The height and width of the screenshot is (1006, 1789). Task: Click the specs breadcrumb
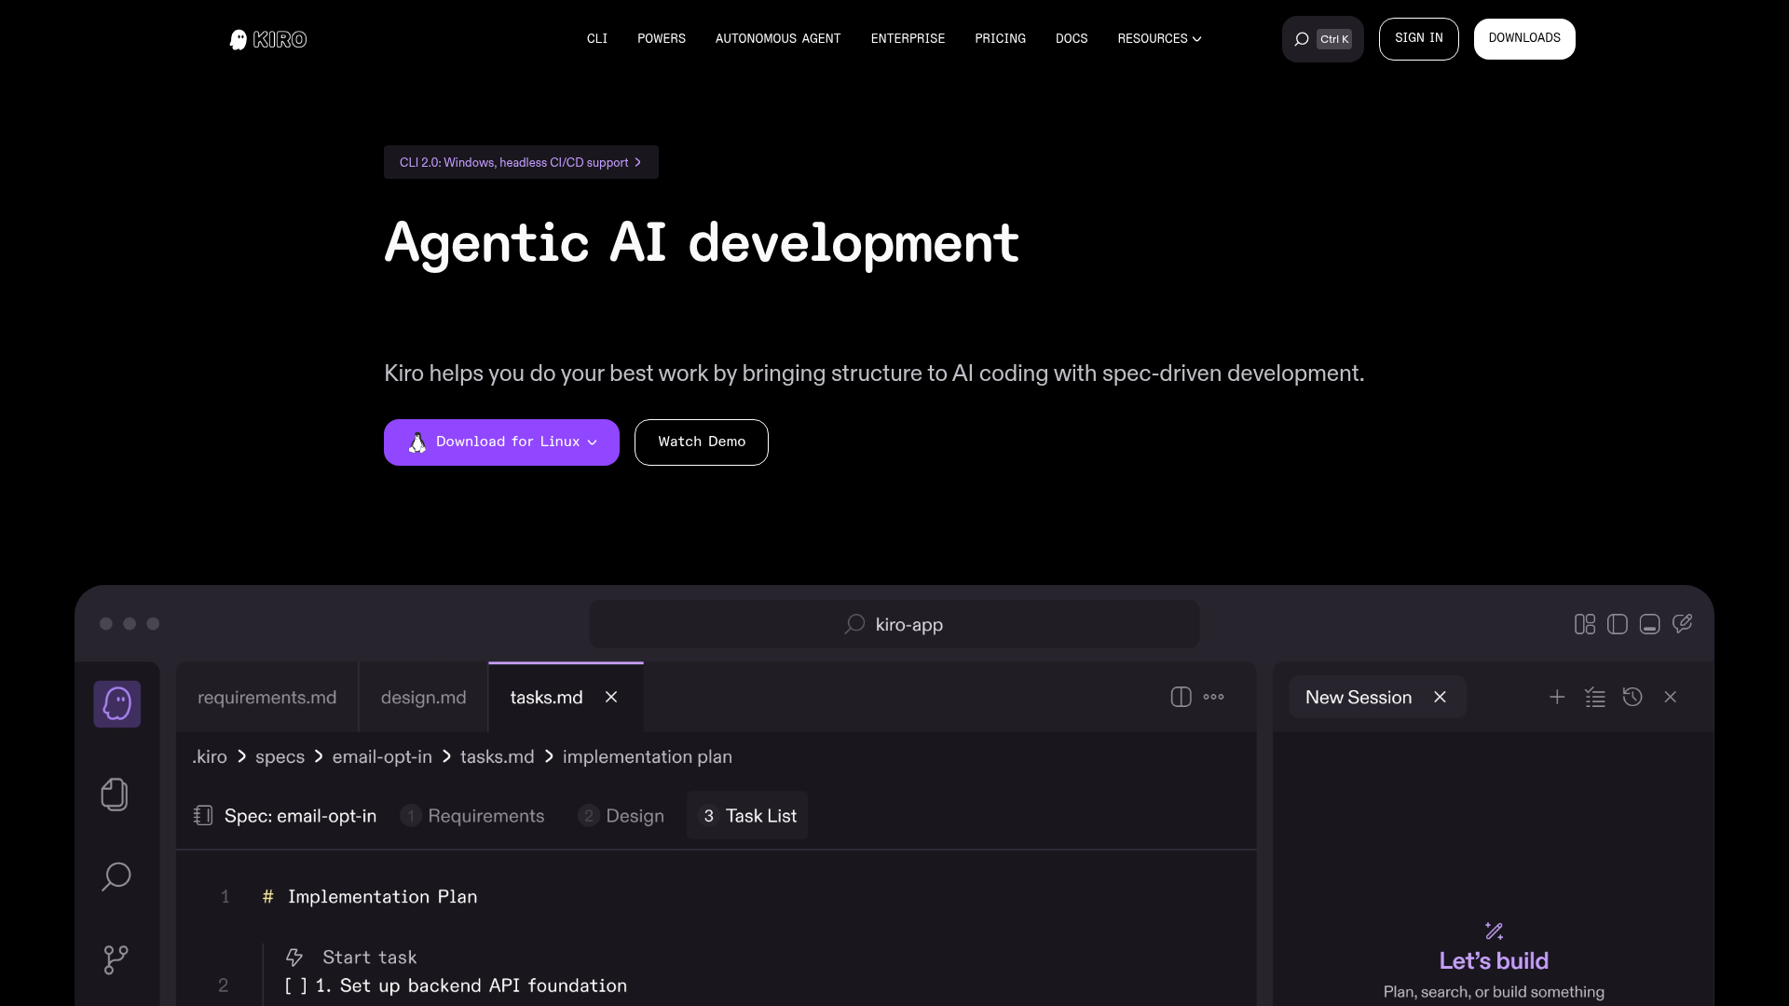pos(280,757)
